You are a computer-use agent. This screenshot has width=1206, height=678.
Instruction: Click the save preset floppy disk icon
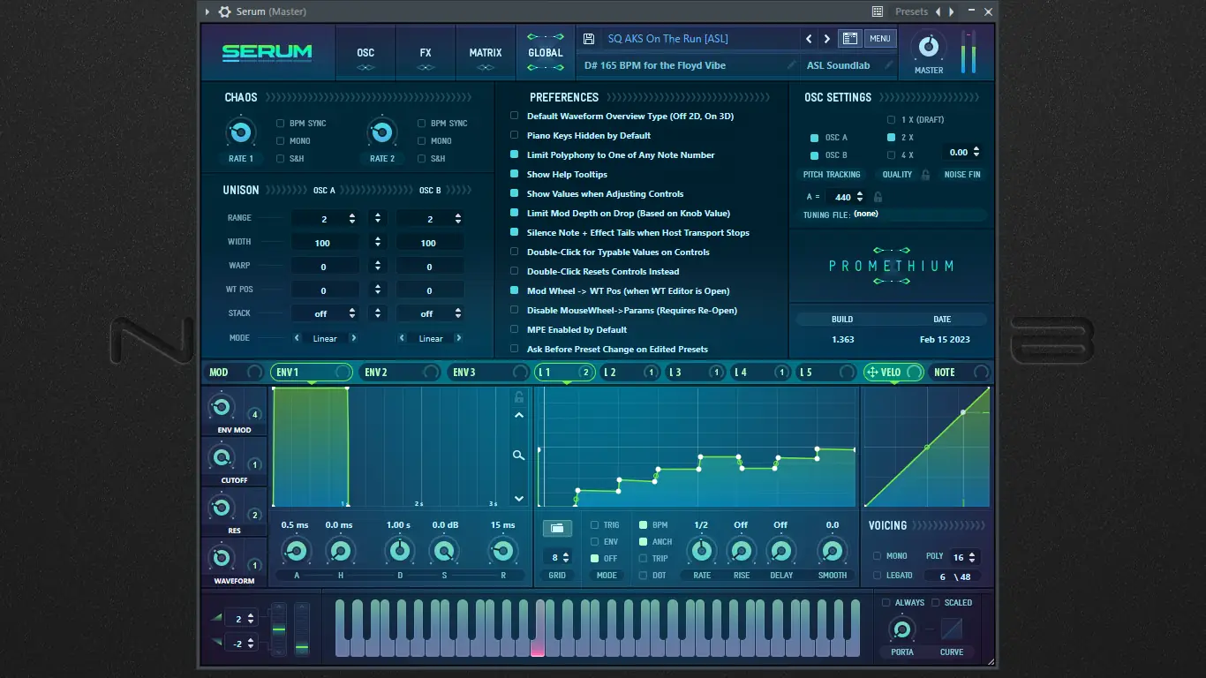pyautogui.click(x=589, y=39)
